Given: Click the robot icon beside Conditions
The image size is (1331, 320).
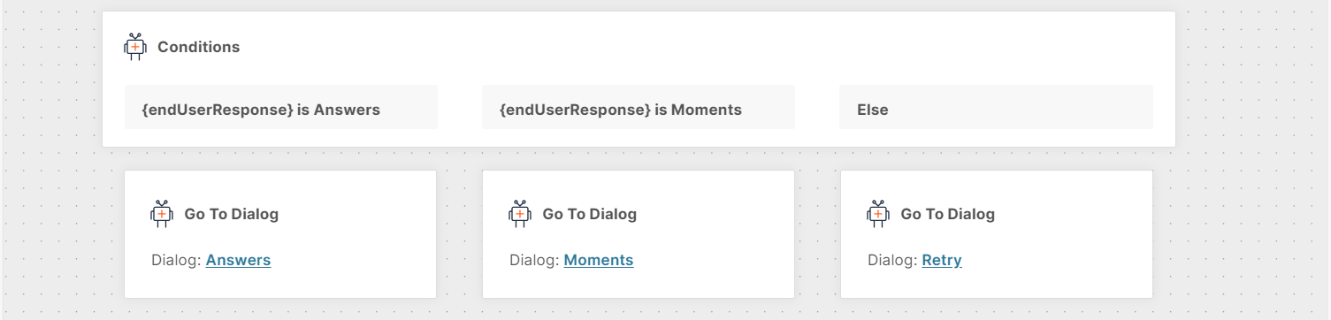Looking at the screenshot, I should point(135,47).
